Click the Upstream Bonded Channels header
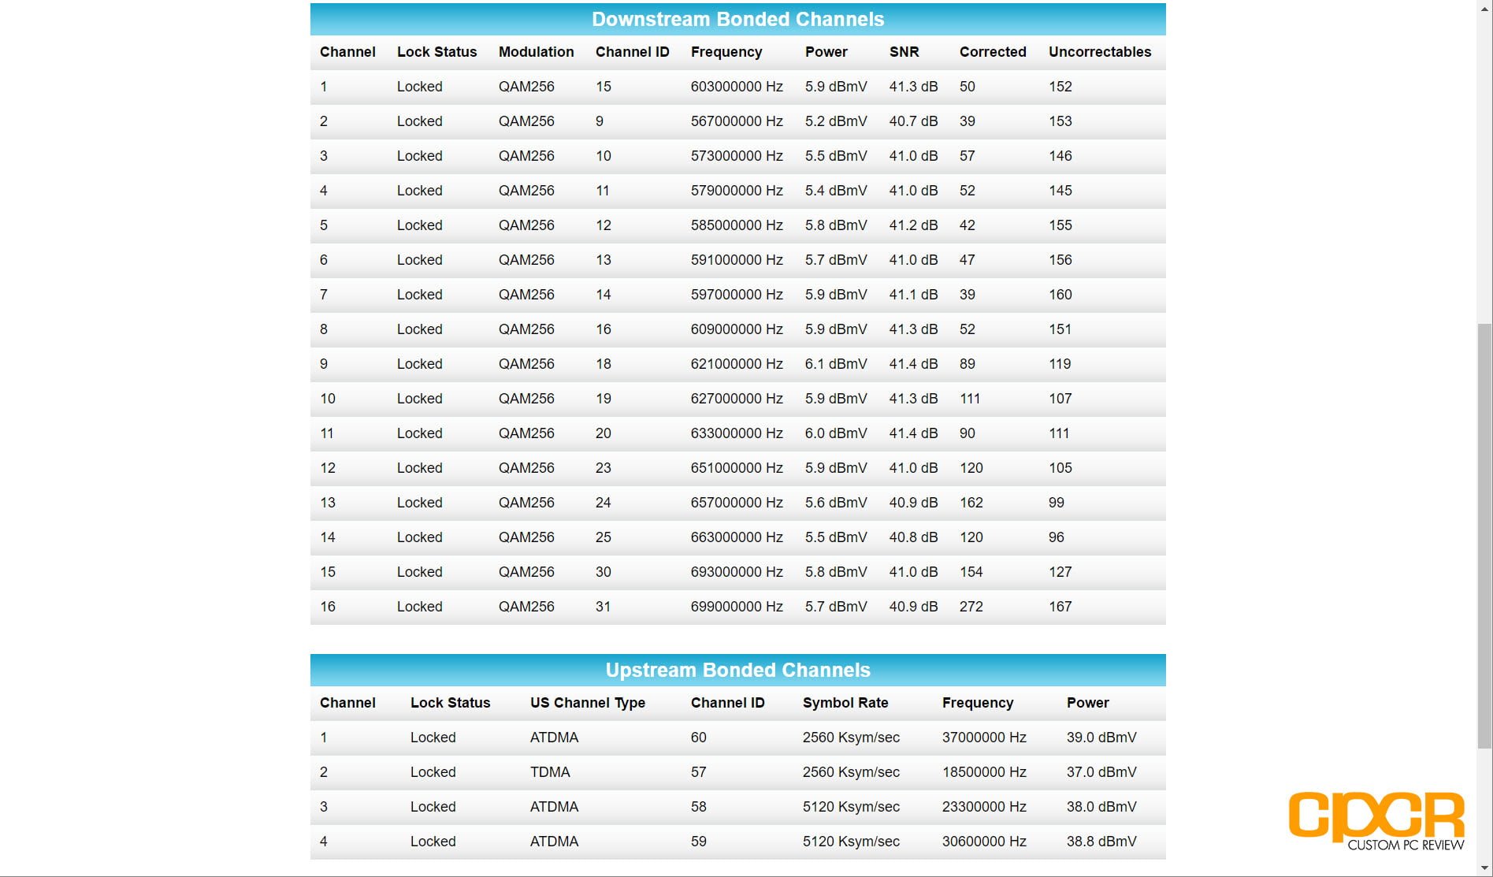Viewport: 1493px width, 877px height. coord(737,671)
